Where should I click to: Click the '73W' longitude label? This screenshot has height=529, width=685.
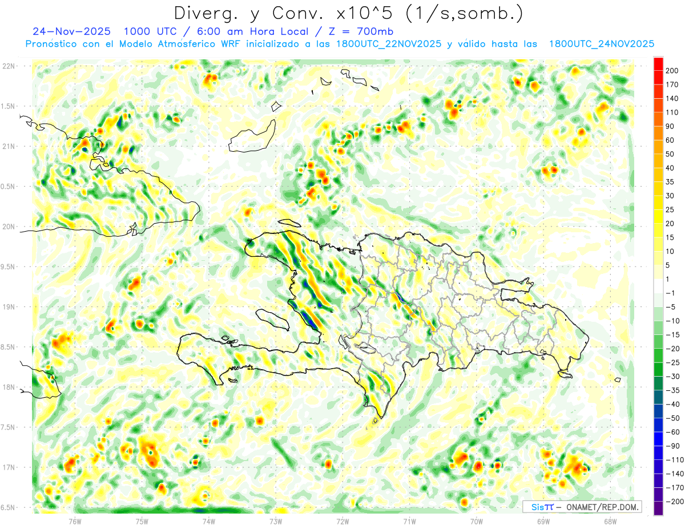pos(276,521)
